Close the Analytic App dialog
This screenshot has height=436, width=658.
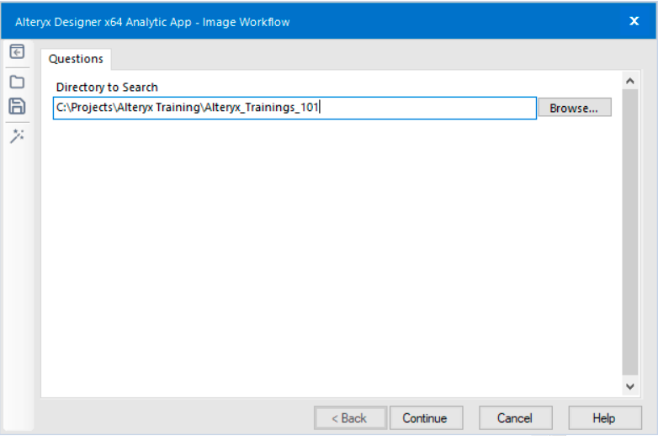(x=634, y=21)
